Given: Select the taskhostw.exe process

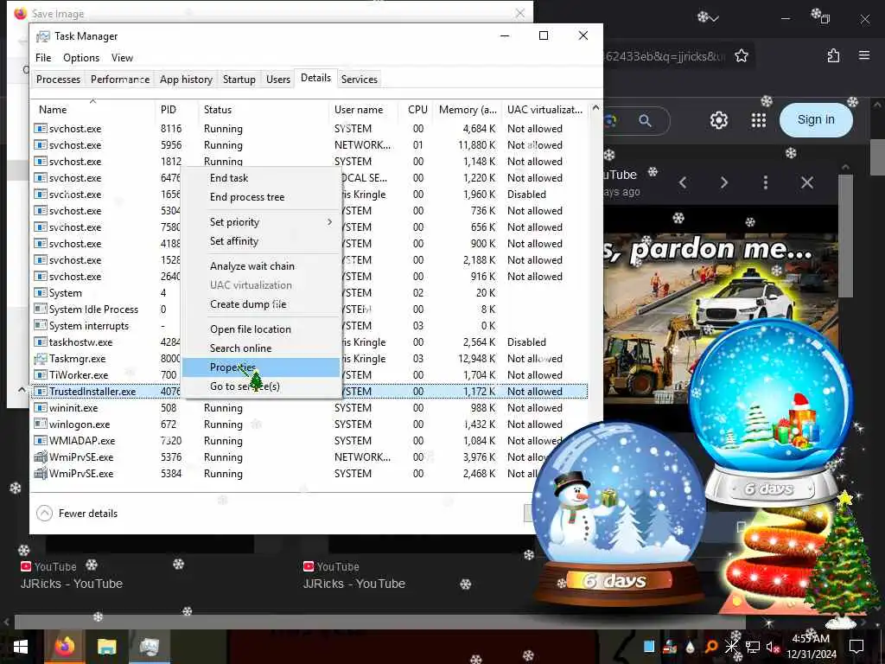Looking at the screenshot, I should click(80, 342).
